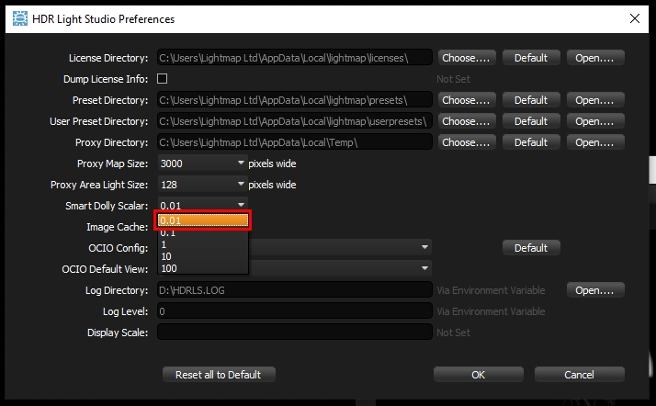Choose a new License Directory
The image size is (656, 406).
[x=467, y=58]
